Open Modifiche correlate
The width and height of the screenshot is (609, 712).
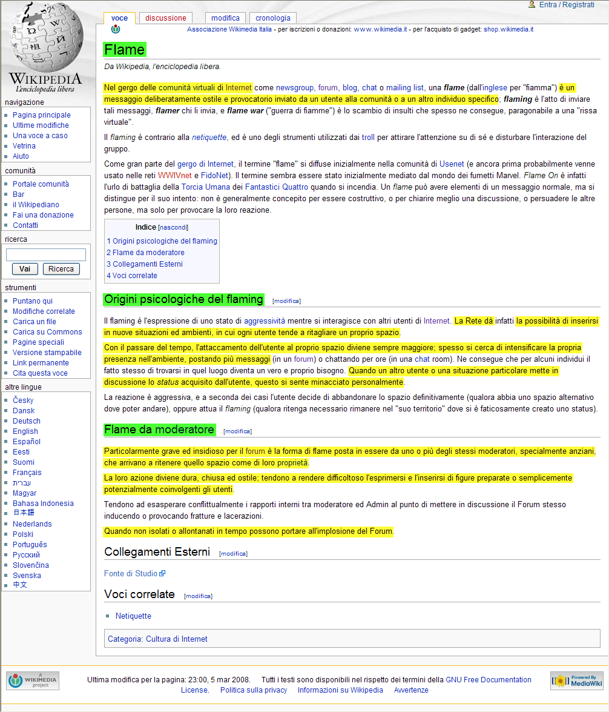coord(44,311)
